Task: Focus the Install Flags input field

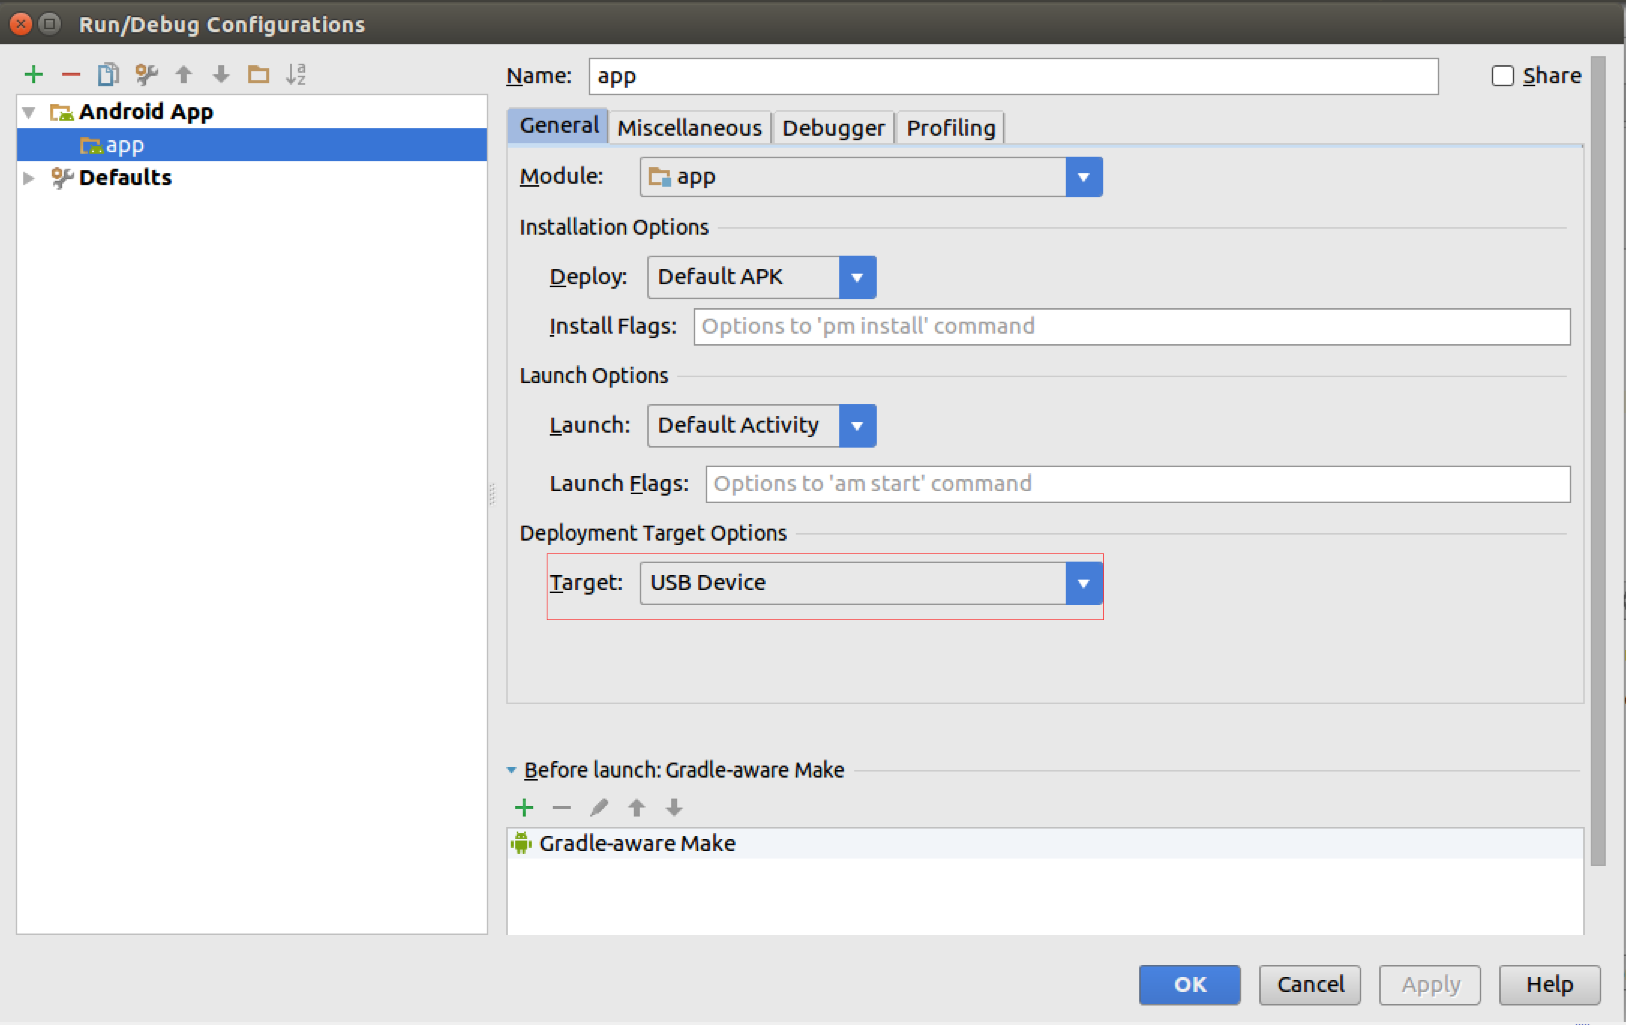Action: click(x=1132, y=327)
